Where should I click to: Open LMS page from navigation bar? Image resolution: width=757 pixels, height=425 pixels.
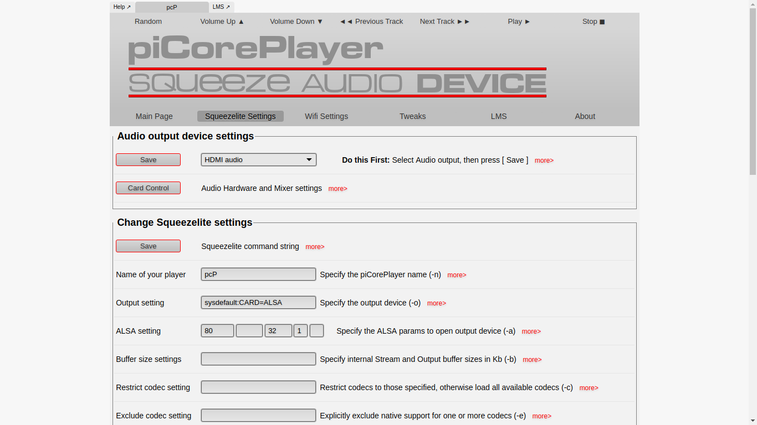coord(499,116)
